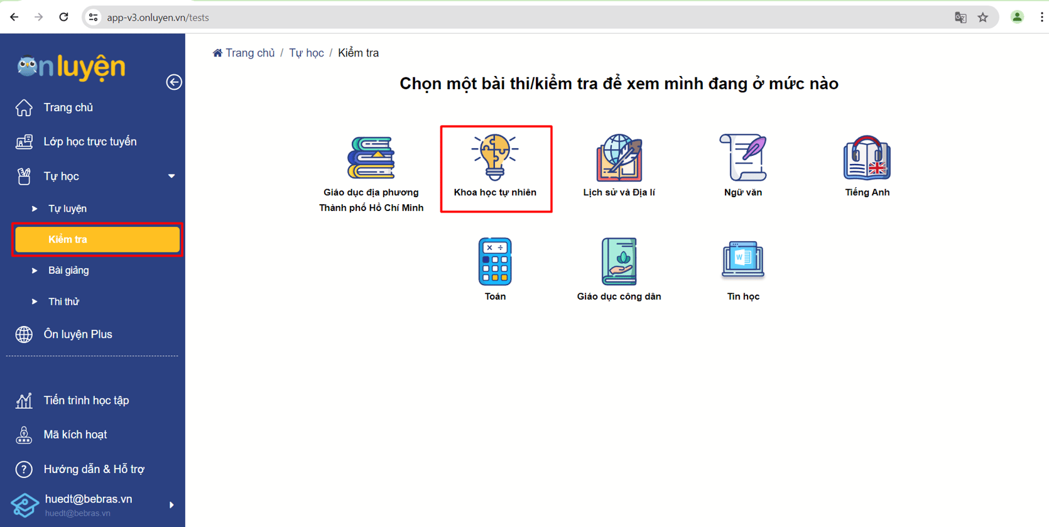
Task: Choose the Giáo dục công dân icon
Action: pos(619,262)
